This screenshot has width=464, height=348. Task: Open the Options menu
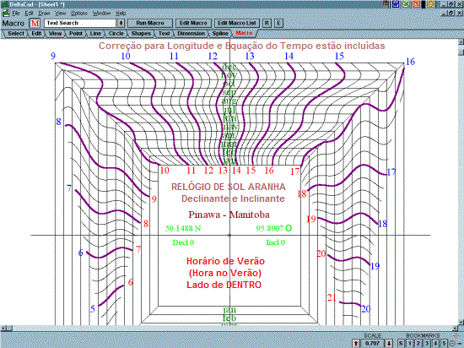pyautogui.click(x=79, y=14)
